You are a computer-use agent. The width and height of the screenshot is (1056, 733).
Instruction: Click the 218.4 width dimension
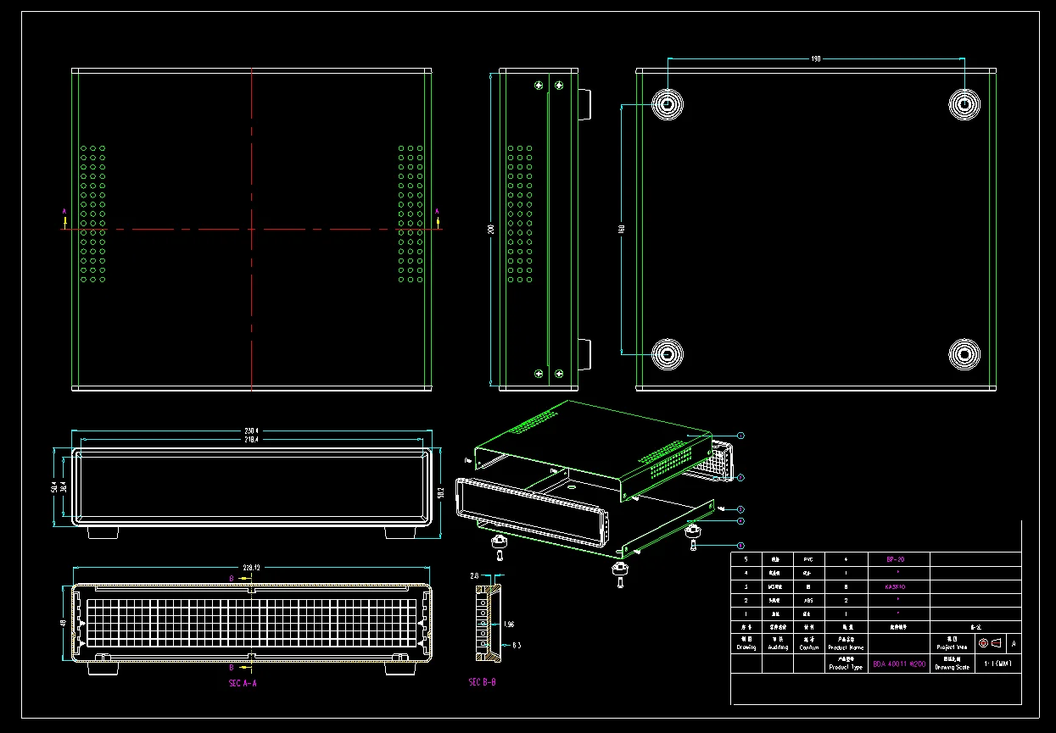(251, 440)
